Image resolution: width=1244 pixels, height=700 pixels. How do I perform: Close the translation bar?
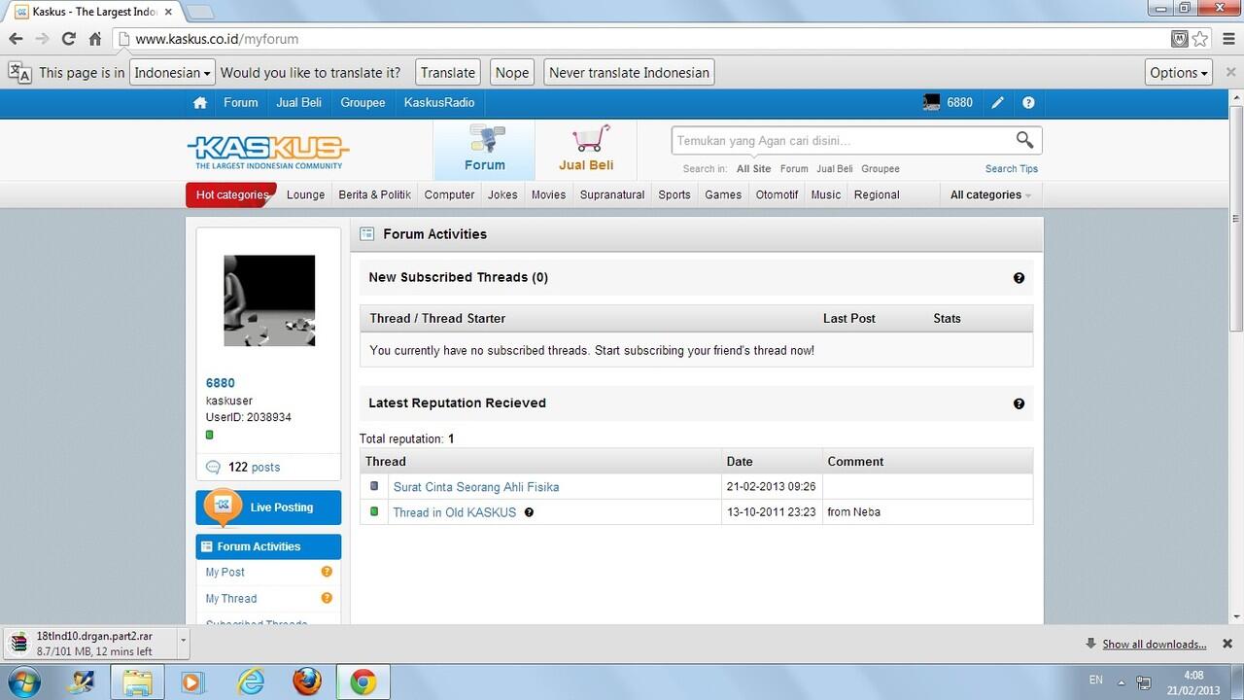(x=1230, y=72)
